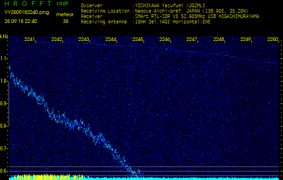Select the 0.6 kHz axis label
The width and height of the screenshot is (283, 180).
(4, 171)
